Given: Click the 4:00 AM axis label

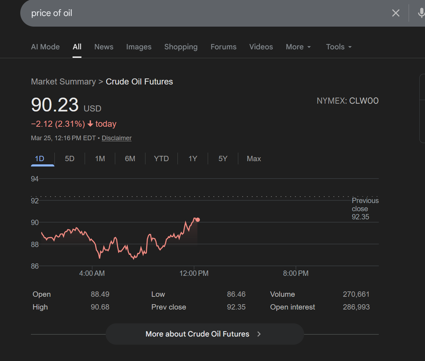Looking at the screenshot, I should coord(92,273).
